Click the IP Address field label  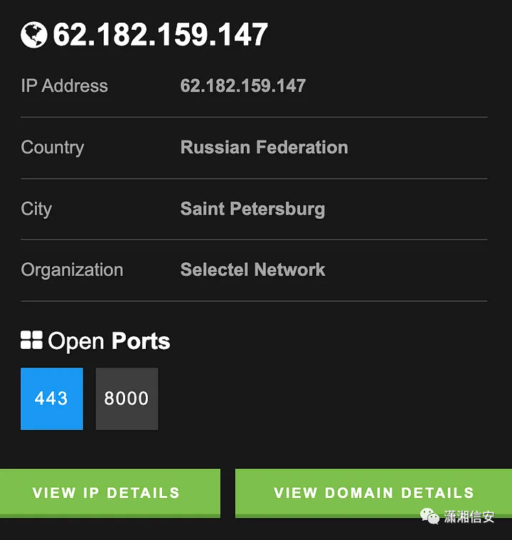click(65, 86)
